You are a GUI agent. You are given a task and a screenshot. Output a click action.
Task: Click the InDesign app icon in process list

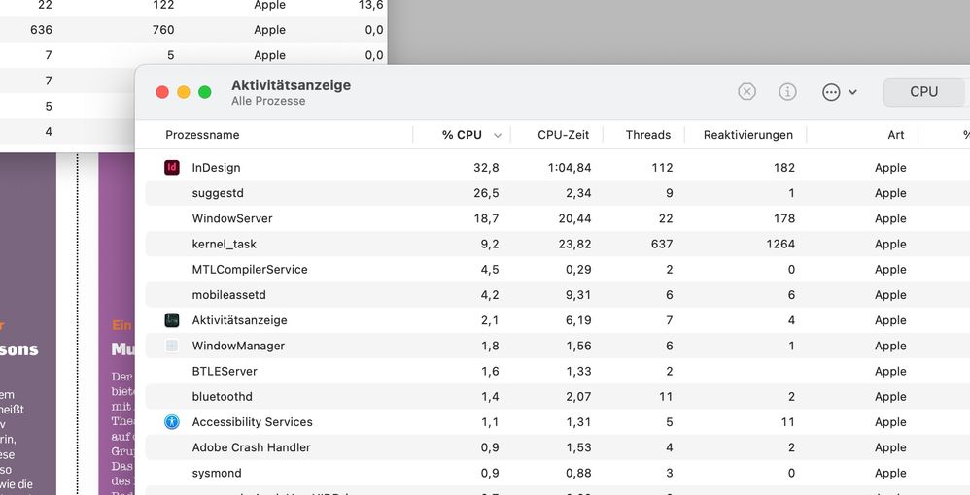pos(172,168)
